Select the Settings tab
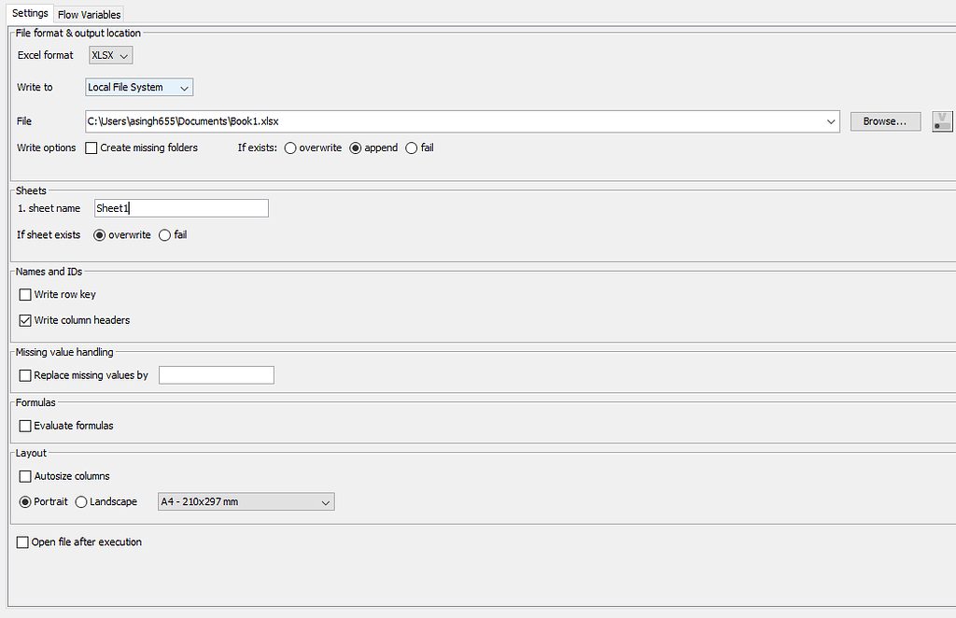 pos(30,14)
